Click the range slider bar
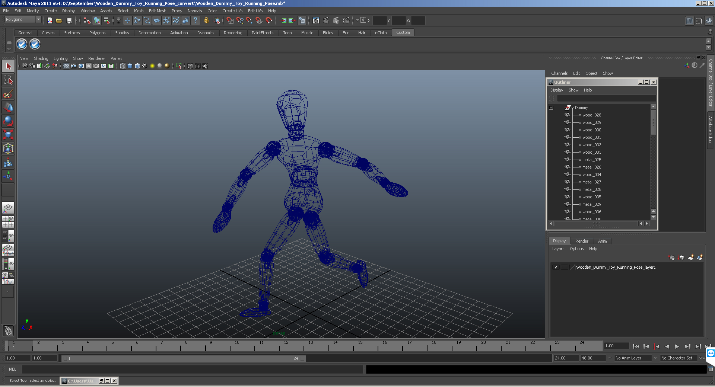The image size is (715, 387). [x=184, y=358]
